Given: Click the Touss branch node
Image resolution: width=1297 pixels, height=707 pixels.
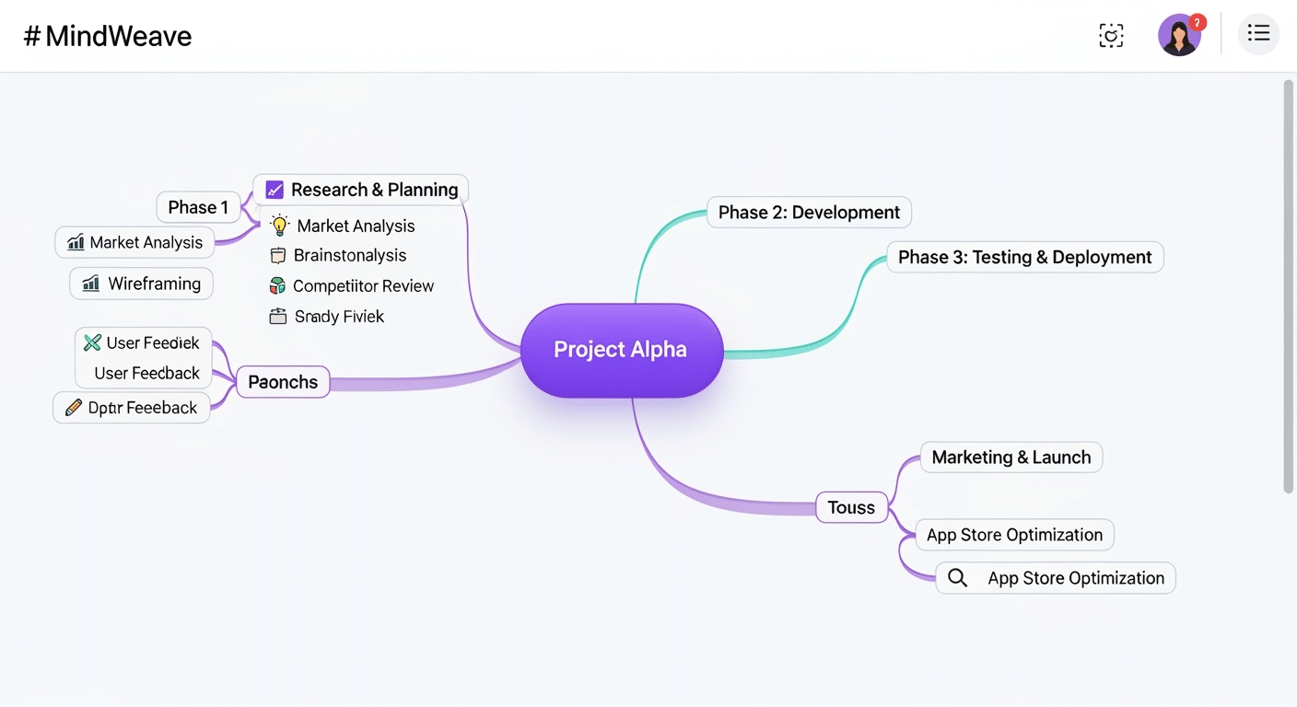Looking at the screenshot, I should click(x=851, y=506).
